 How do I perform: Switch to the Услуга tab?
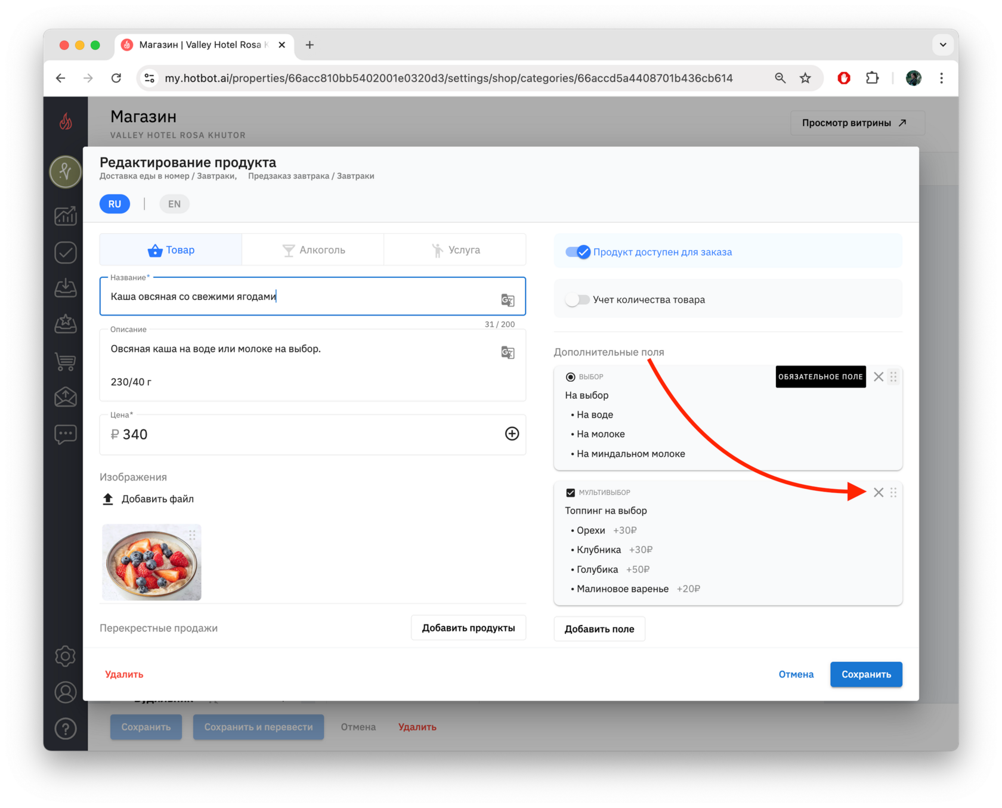[x=455, y=250]
